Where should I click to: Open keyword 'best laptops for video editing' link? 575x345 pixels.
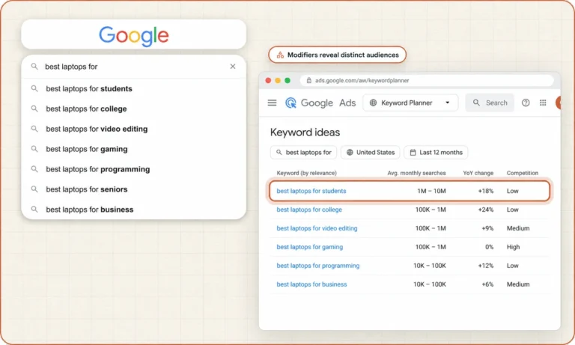317,228
